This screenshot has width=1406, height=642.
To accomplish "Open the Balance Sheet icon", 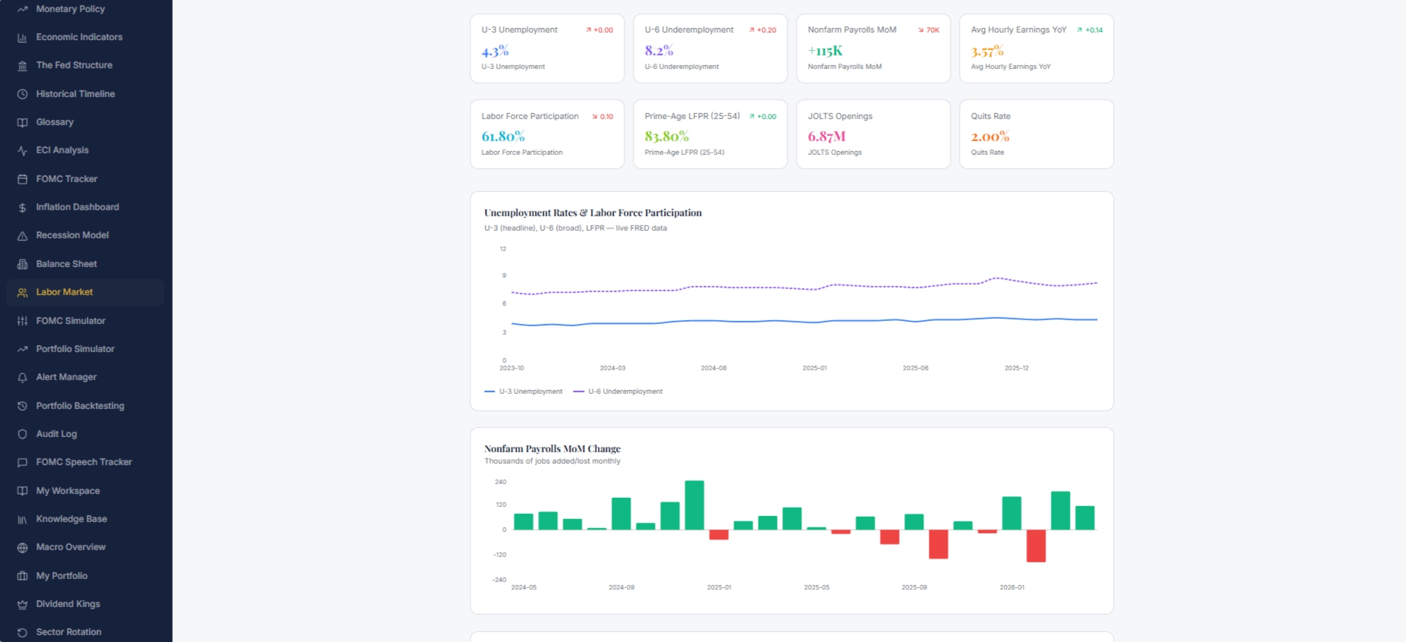I will click(22, 264).
